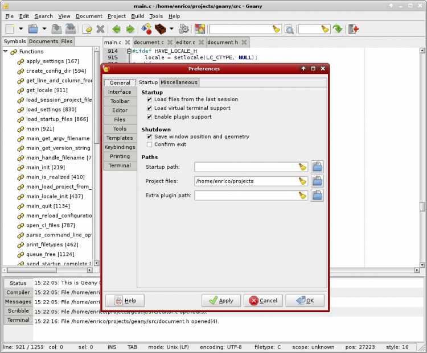This screenshot has width=427, height=353.
Task: Select queue_free [1124] function
Action: coord(50,254)
